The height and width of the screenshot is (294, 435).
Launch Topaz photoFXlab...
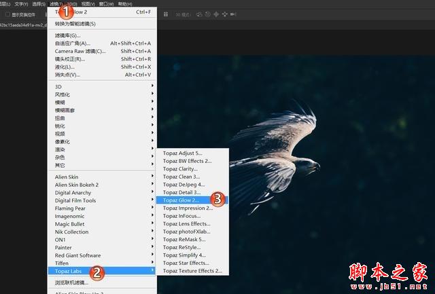pos(192,232)
